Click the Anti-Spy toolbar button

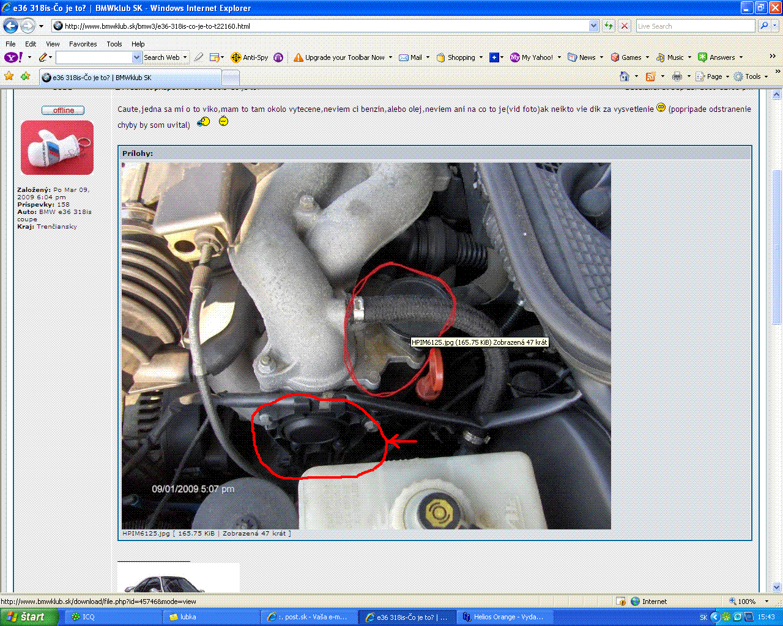[x=250, y=57]
